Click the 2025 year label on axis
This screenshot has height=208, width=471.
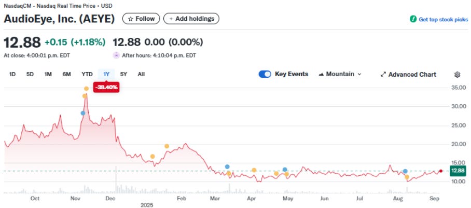pos(147,205)
